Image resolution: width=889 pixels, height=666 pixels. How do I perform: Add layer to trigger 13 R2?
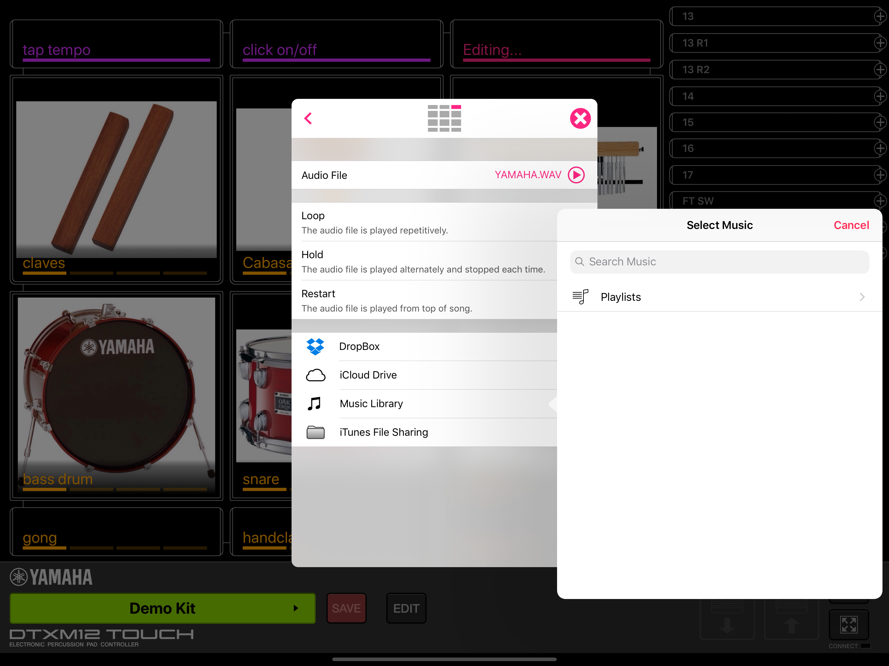(x=880, y=70)
